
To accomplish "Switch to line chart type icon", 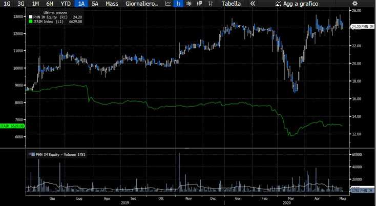I will 168,4.
